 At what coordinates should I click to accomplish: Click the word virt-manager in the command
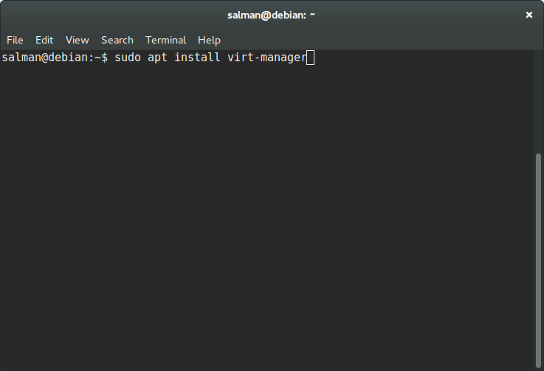tap(266, 58)
